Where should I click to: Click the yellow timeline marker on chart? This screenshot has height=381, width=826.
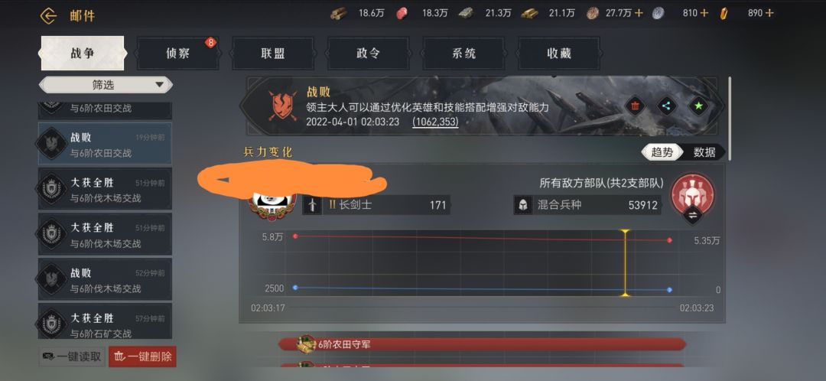pyautogui.click(x=626, y=263)
